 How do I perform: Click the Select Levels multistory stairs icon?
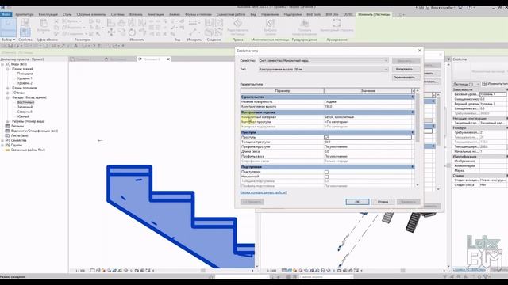coord(270,23)
